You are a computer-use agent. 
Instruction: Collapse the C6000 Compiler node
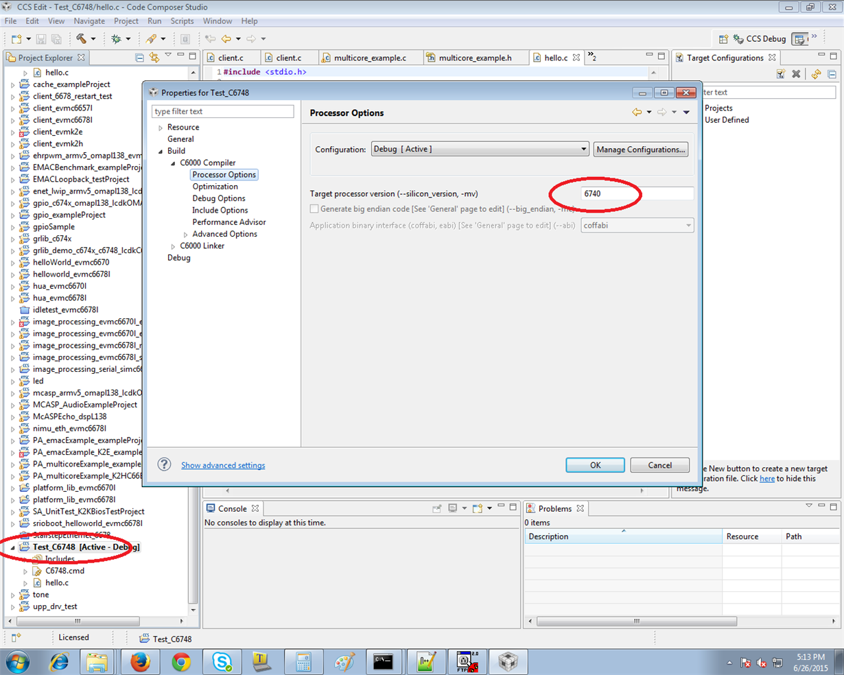point(173,163)
